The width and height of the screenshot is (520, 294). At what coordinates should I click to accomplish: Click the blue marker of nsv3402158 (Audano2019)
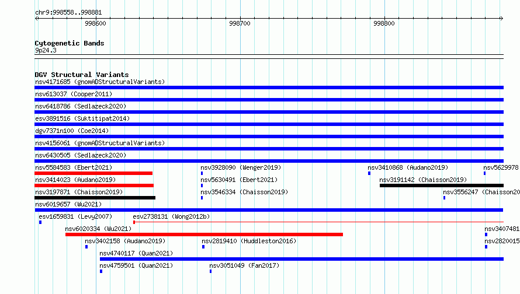pos(86,247)
